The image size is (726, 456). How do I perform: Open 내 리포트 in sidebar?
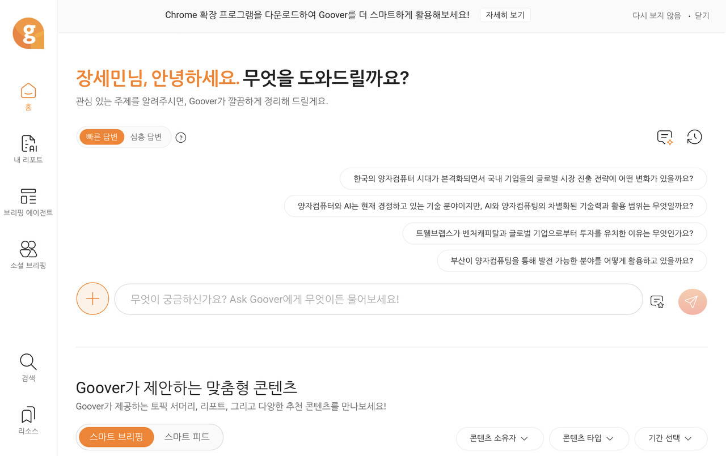coord(28,150)
